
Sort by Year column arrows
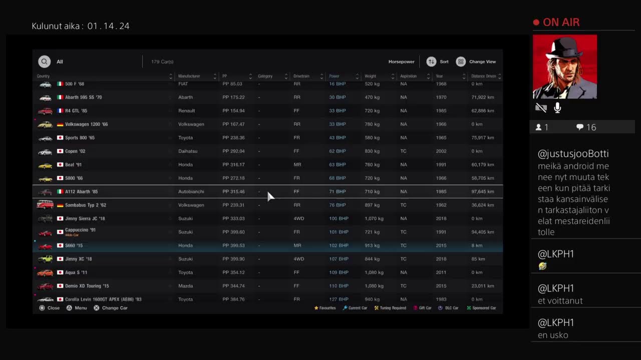(464, 76)
